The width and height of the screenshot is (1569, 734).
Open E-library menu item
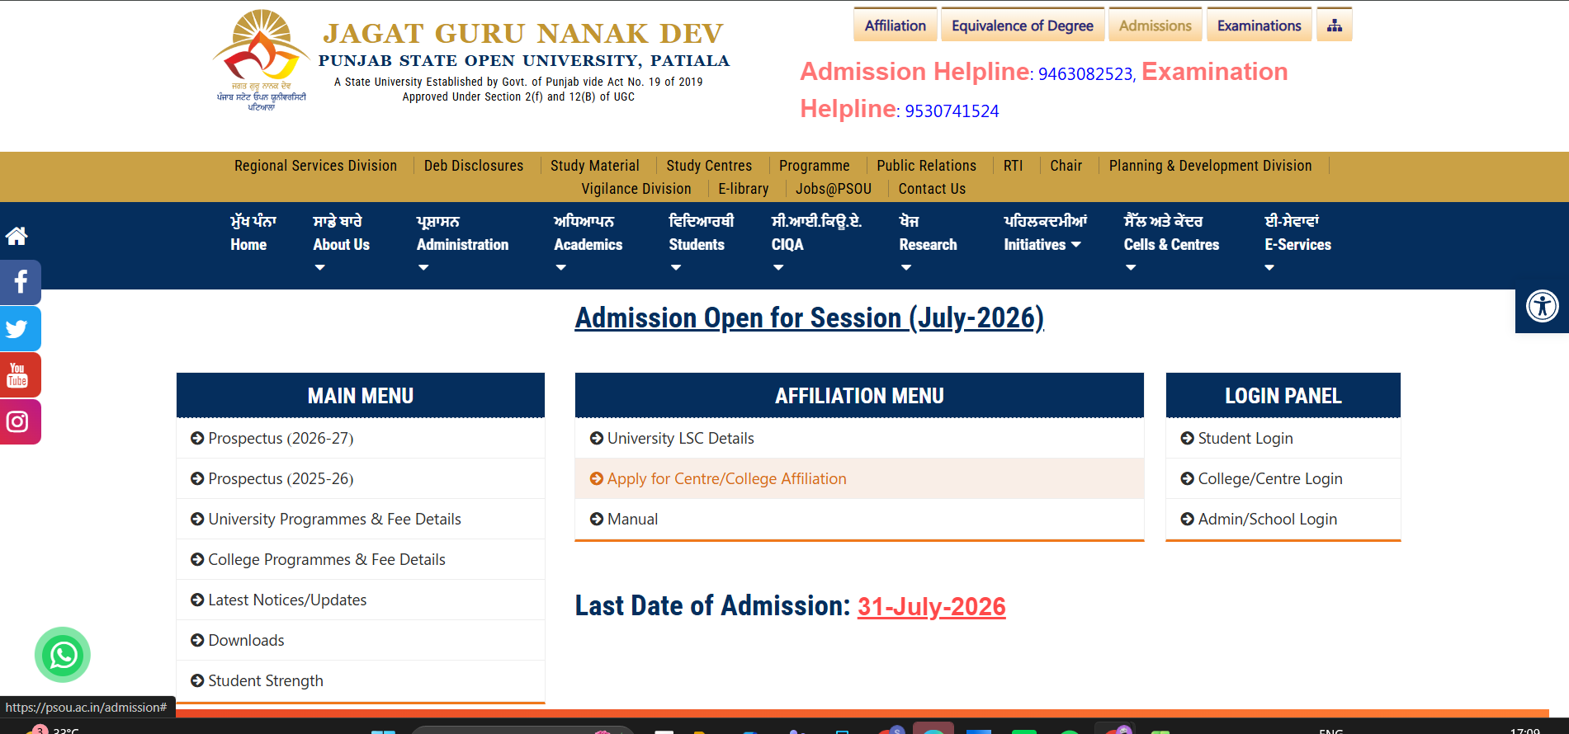tap(743, 189)
